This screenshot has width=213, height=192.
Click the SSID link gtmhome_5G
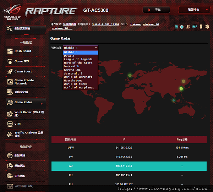pos(151,24)
